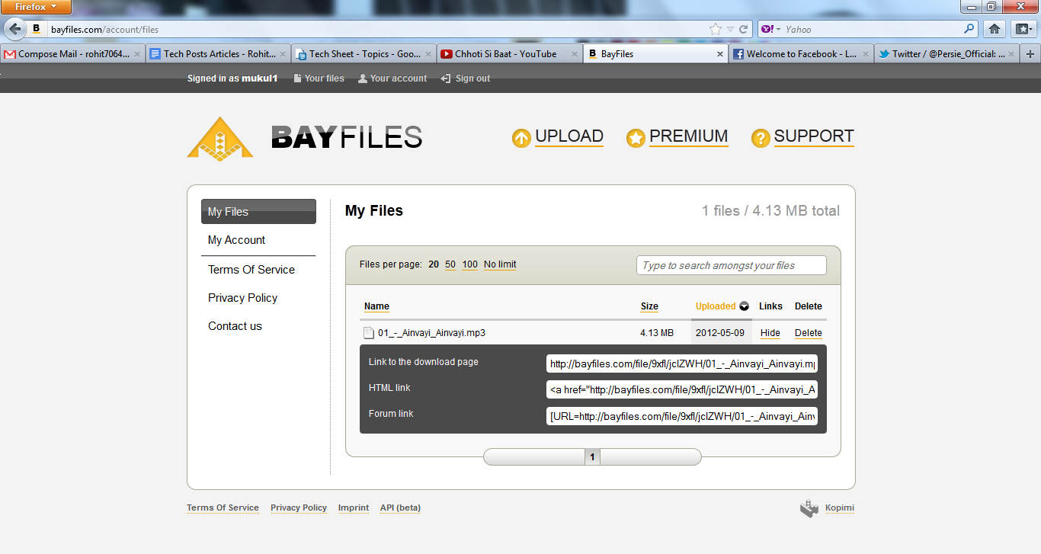
Task: Click the download page link field
Action: [x=682, y=363]
